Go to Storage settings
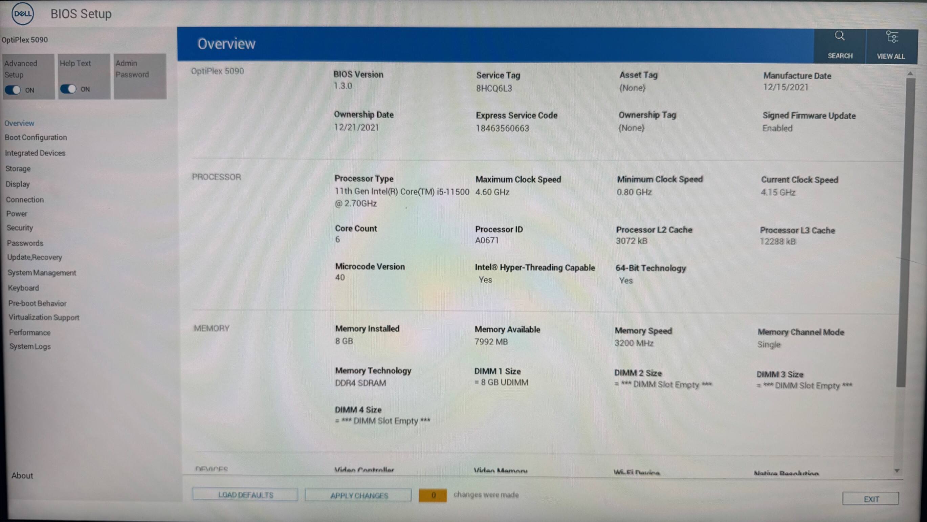This screenshot has width=927, height=522. (18, 169)
